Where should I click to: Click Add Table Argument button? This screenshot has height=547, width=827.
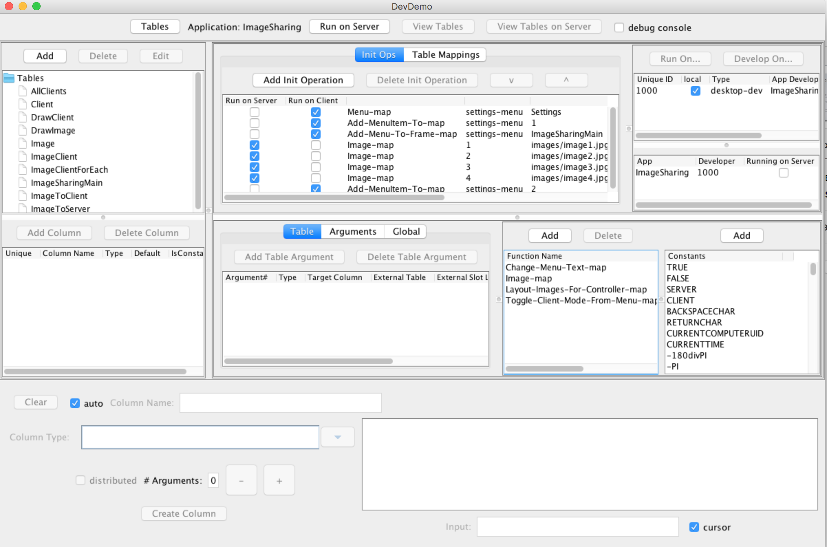[289, 257]
